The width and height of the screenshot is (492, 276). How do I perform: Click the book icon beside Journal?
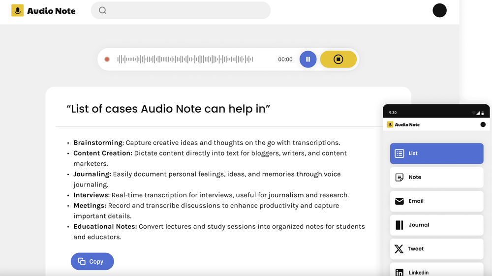pos(399,225)
